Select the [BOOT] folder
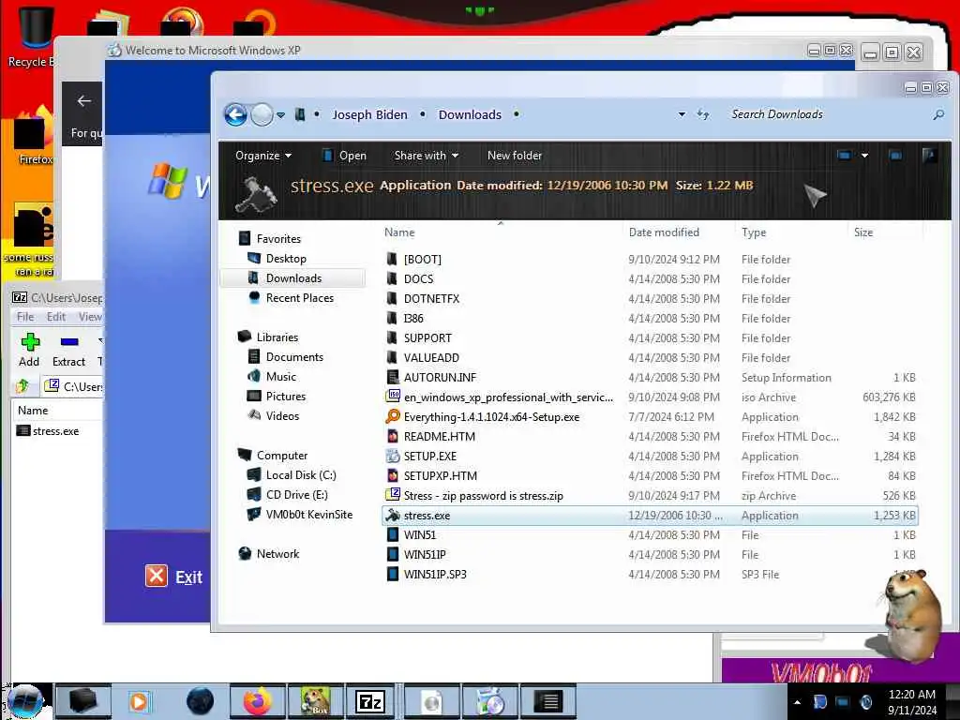The image size is (960, 720). tap(422, 260)
